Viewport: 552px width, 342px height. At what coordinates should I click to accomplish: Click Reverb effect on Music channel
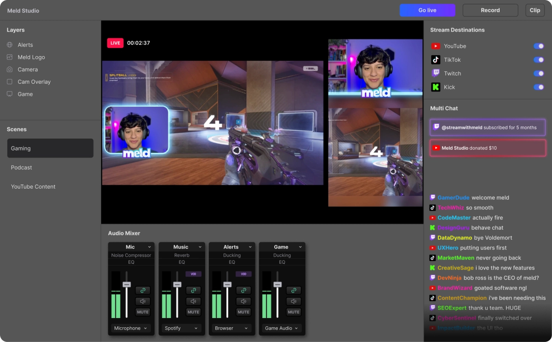[182, 255]
